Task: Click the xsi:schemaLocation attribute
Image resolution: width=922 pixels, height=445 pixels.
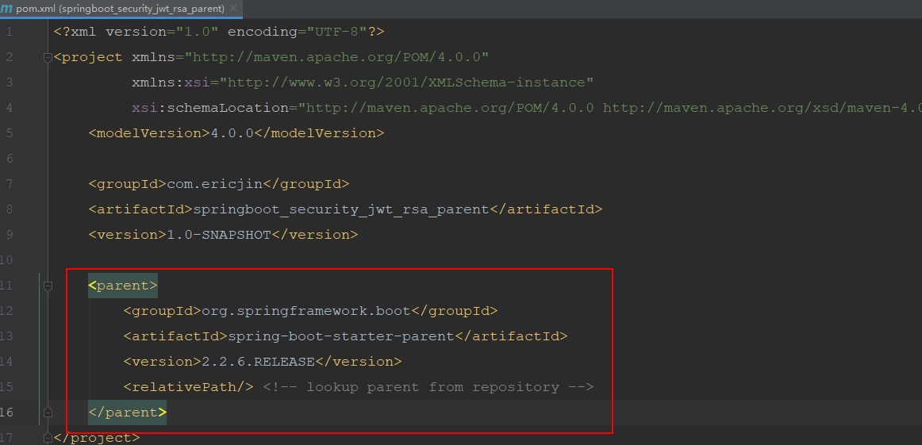Action: 211,108
